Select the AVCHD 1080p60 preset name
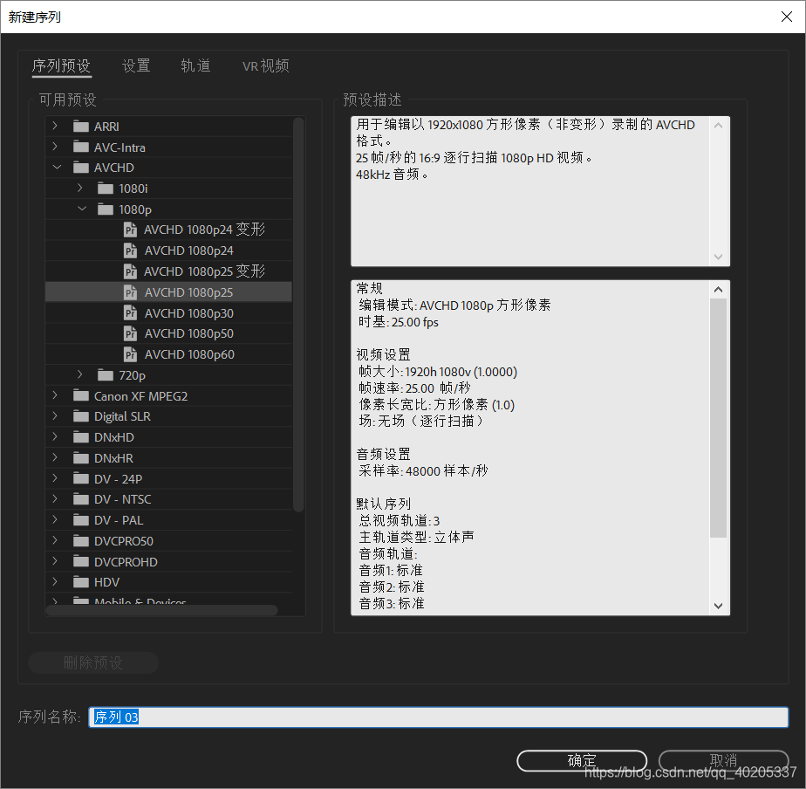The image size is (806, 789). point(189,354)
